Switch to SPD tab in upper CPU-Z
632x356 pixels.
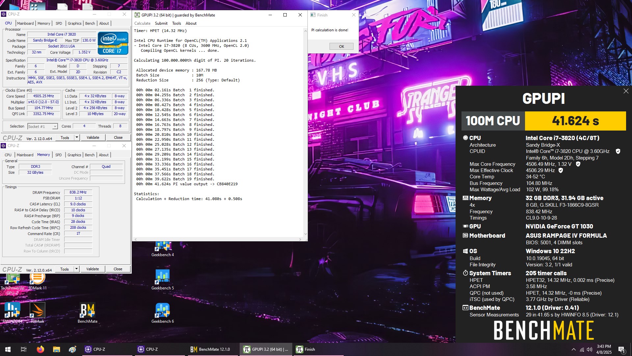point(59,23)
